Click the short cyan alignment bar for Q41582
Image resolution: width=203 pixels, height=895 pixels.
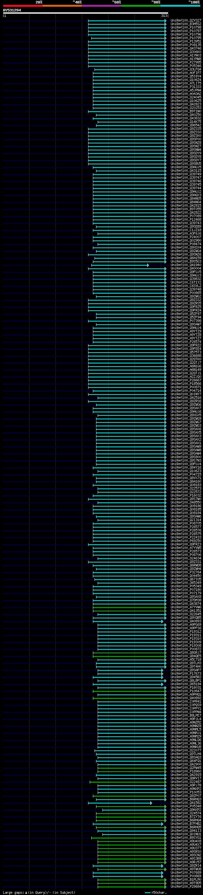coord(120,803)
